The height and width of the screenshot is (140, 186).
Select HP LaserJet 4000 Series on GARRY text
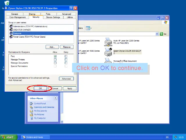(89, 52)
